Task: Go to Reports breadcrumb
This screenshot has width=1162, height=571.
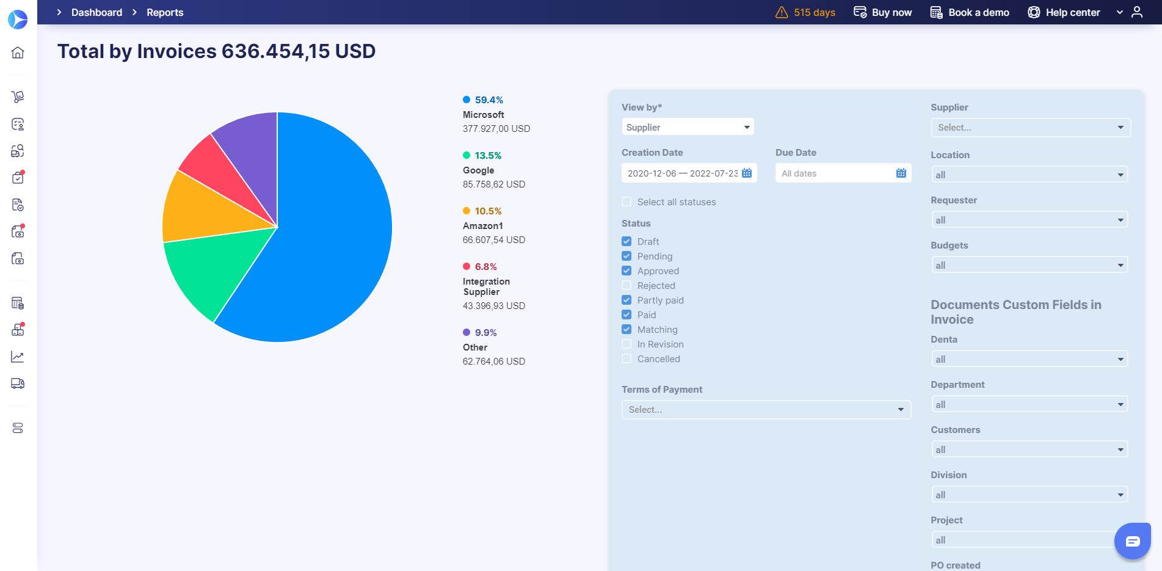Action: tap(165, 12)
